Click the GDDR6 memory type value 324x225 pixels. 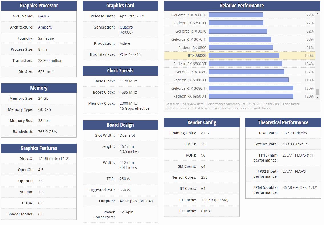pyautogui.click(x=45, y=109)
